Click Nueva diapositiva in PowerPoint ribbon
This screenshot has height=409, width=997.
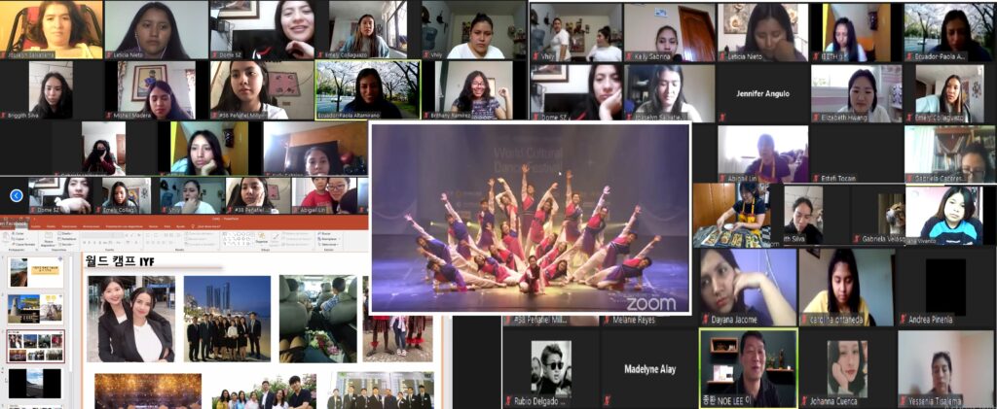[x=49, y=238]
